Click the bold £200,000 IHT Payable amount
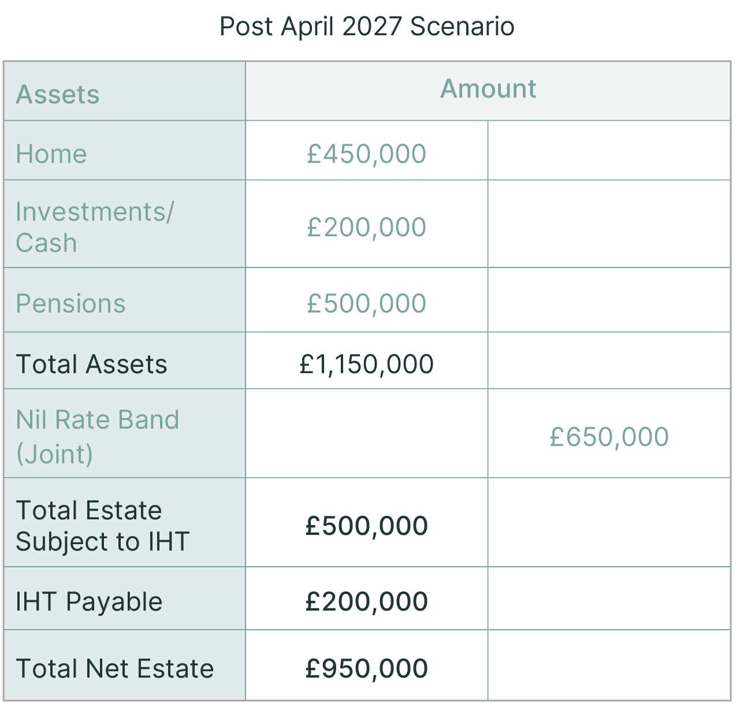 366,602
